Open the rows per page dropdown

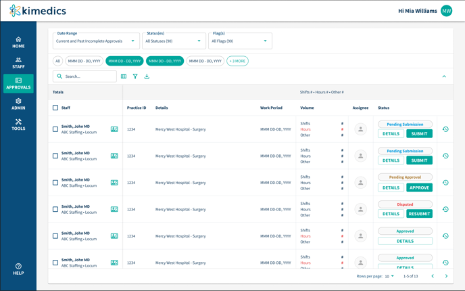click(389, 276)
